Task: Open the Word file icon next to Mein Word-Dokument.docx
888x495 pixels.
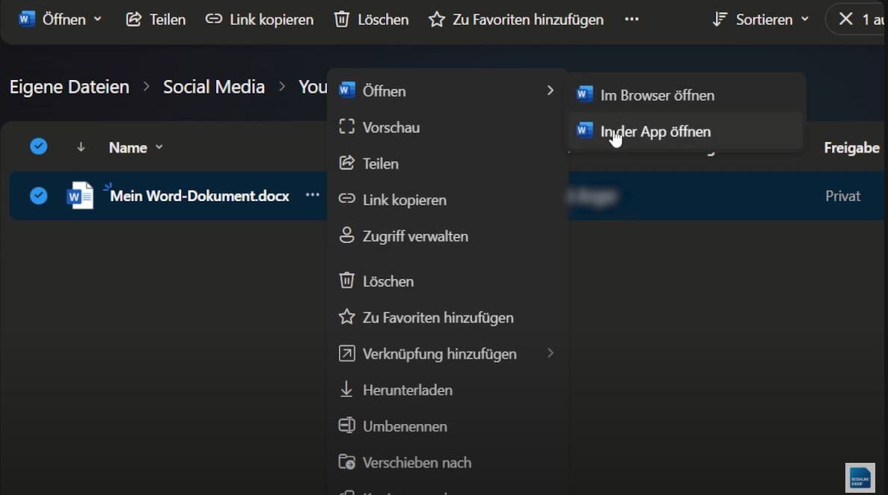Action: pos(80,195)
